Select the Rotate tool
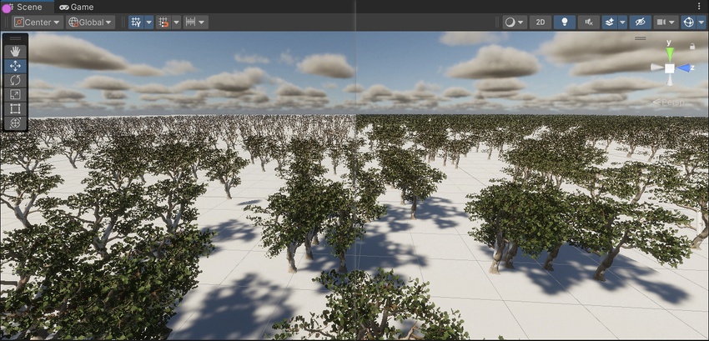Screen dimensions: 709x341 15,80
